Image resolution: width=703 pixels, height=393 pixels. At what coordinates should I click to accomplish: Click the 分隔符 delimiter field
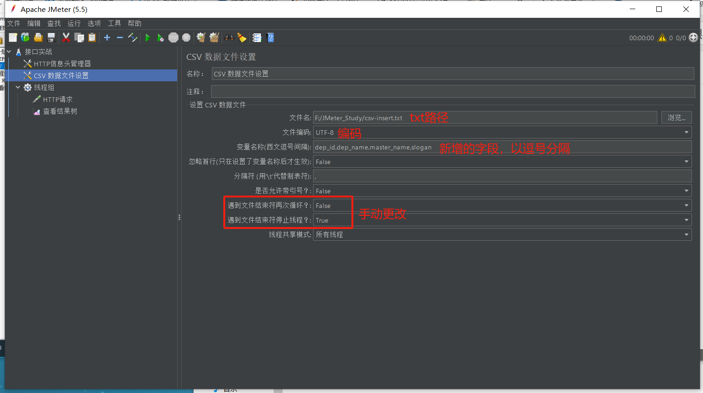pyautogui.click(x=502, y=176)
